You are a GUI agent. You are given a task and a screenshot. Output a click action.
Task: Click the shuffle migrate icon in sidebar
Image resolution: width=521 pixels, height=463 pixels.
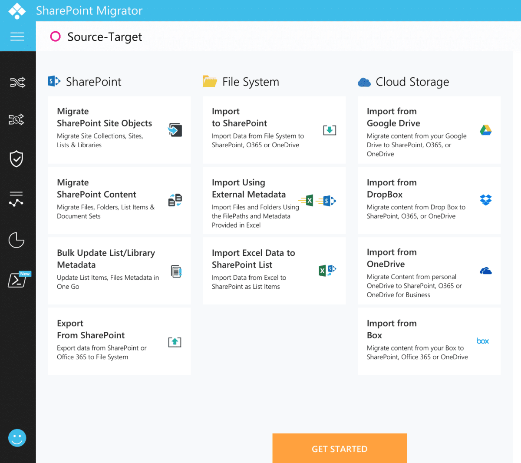17,82
